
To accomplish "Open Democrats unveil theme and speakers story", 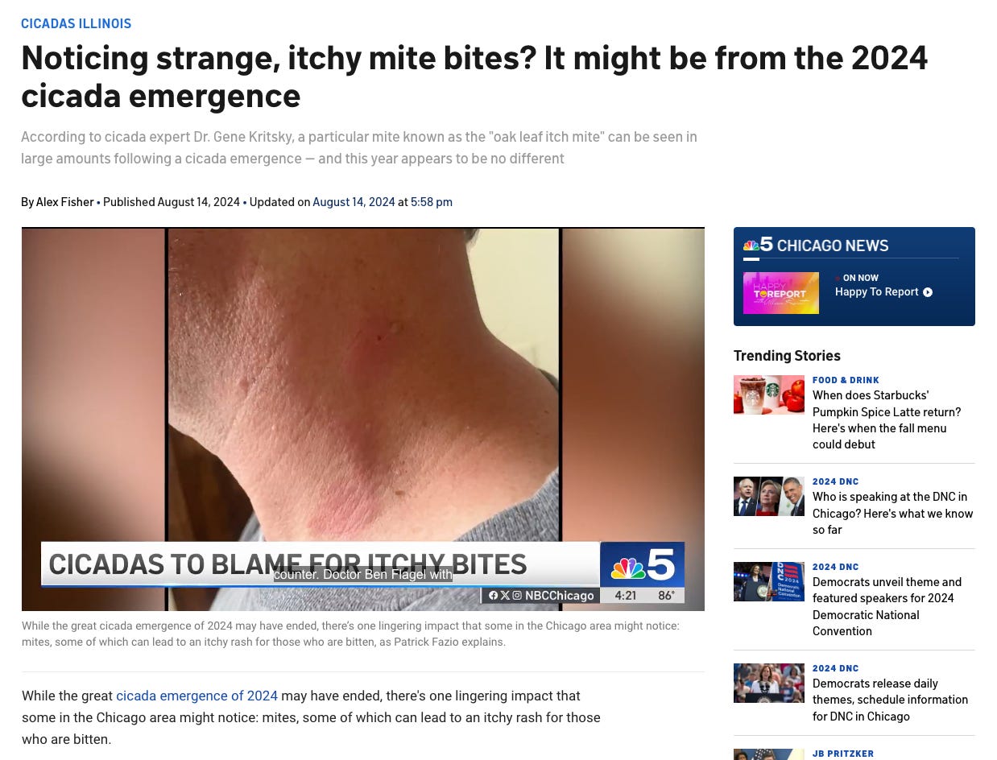I will click(887, 606).
